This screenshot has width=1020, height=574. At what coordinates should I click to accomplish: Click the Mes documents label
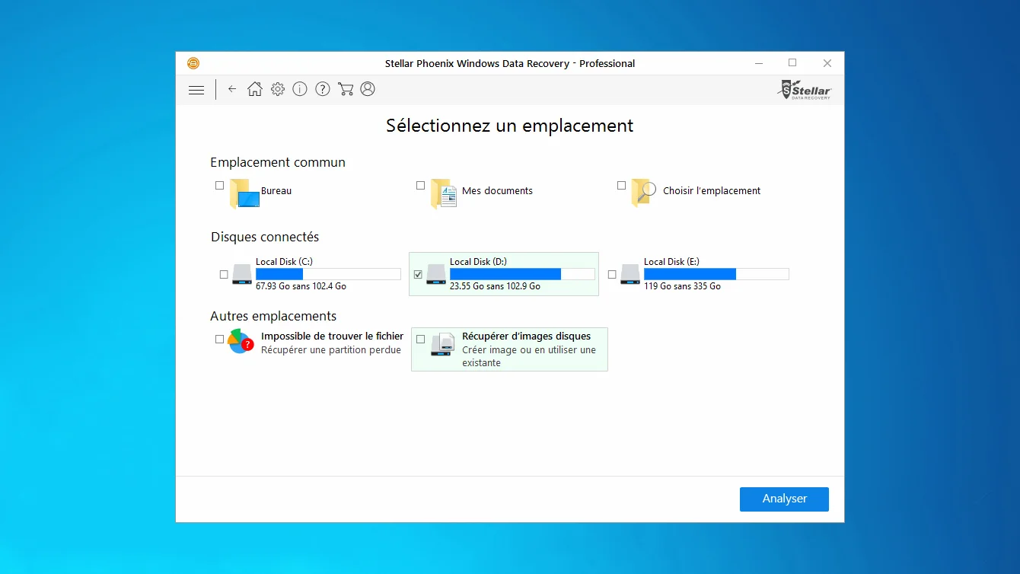[x=497, y=191]
